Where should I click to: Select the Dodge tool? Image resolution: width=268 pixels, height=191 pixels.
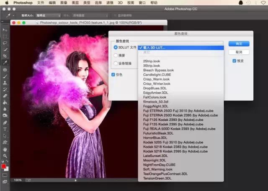click(x=5, y=115)
